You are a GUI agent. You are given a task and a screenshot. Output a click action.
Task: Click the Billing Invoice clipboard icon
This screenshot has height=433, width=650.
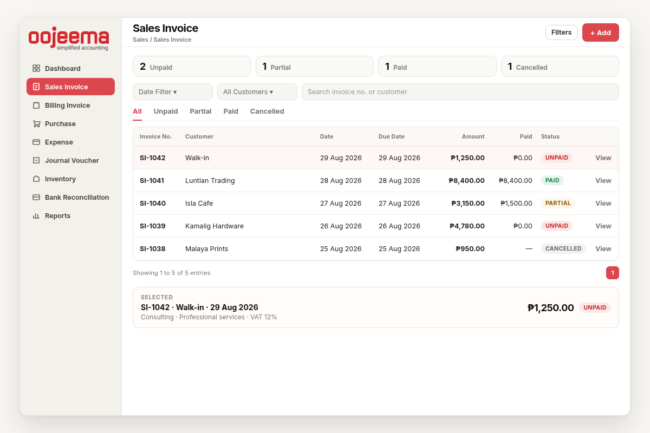[36, 105]
